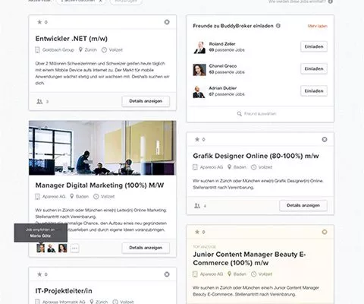Dismiss the Grafik Designer Online card
This screenshot has width=364, height=304.
click(x=325, y=139)
